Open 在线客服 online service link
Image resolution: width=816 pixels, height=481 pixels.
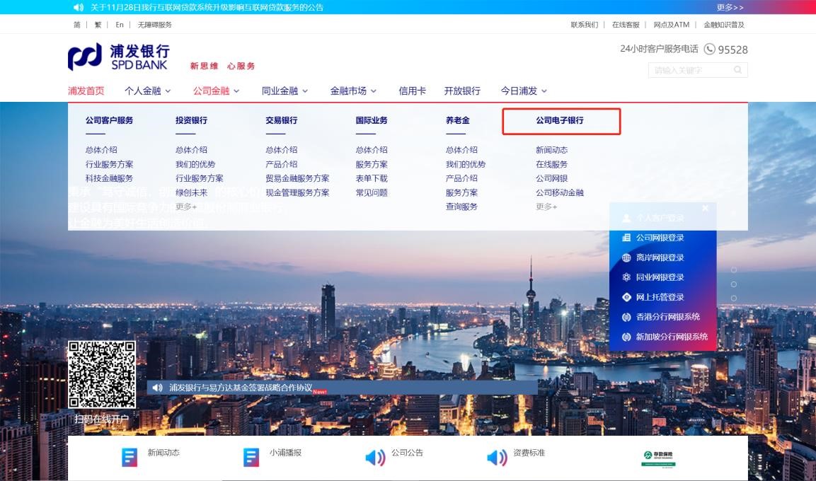(x=626, y=25)
